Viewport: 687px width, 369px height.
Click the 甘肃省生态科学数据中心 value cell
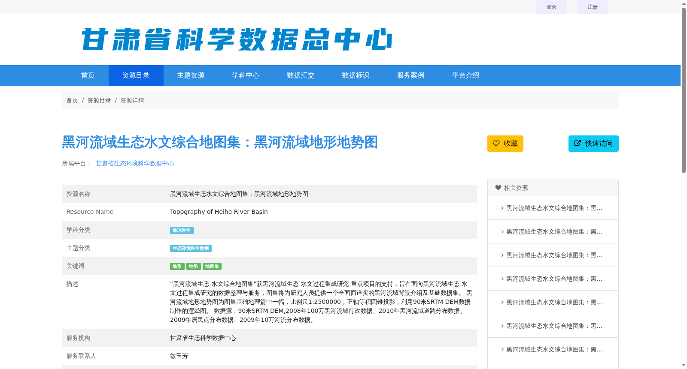point(322,338)
